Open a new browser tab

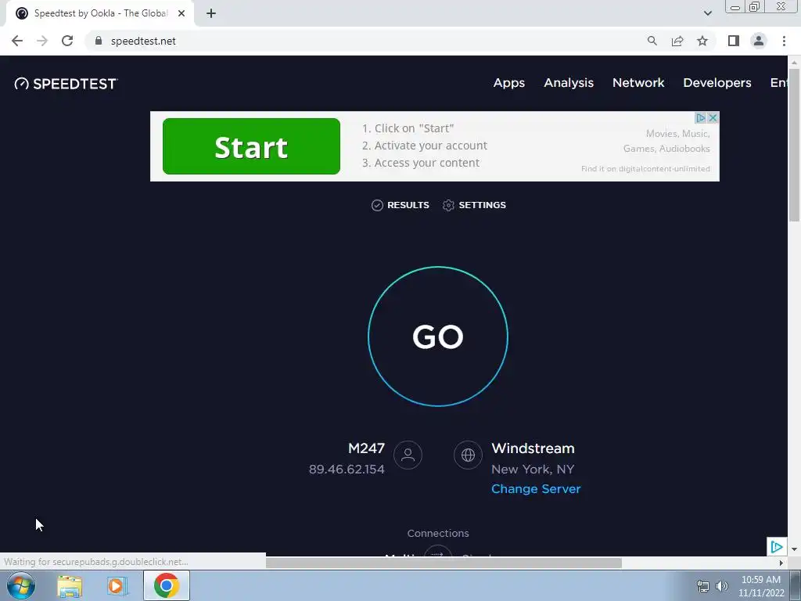211,13
